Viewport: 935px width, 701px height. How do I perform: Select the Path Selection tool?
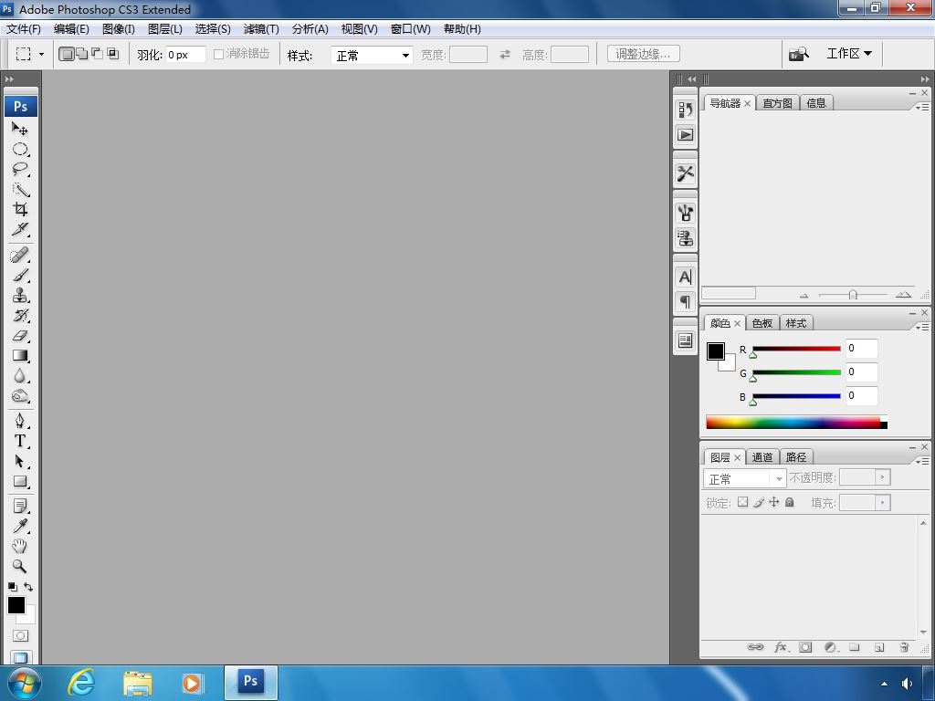[x=20, y=461]
